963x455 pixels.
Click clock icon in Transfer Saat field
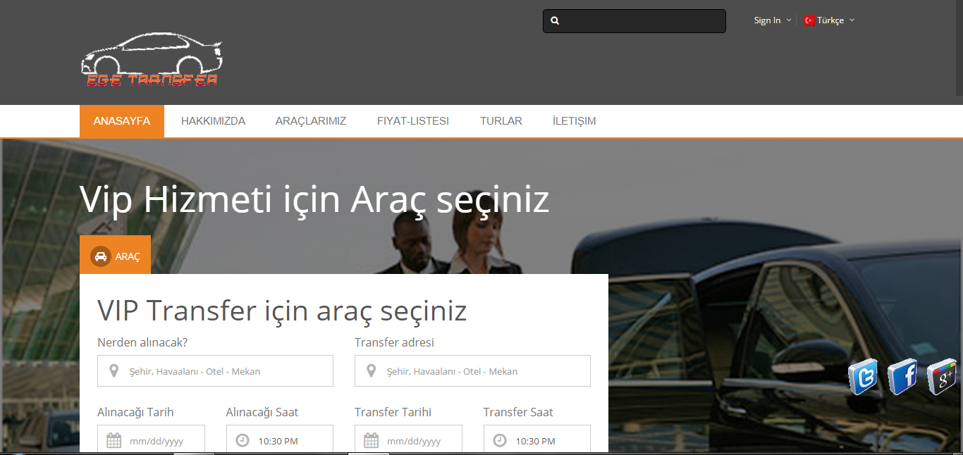[x=500, y=441]
